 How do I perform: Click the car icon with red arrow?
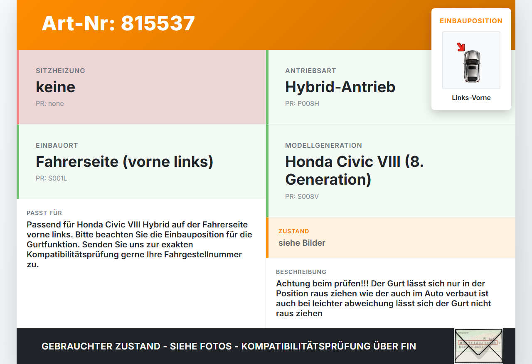click(x=471, y=60)
